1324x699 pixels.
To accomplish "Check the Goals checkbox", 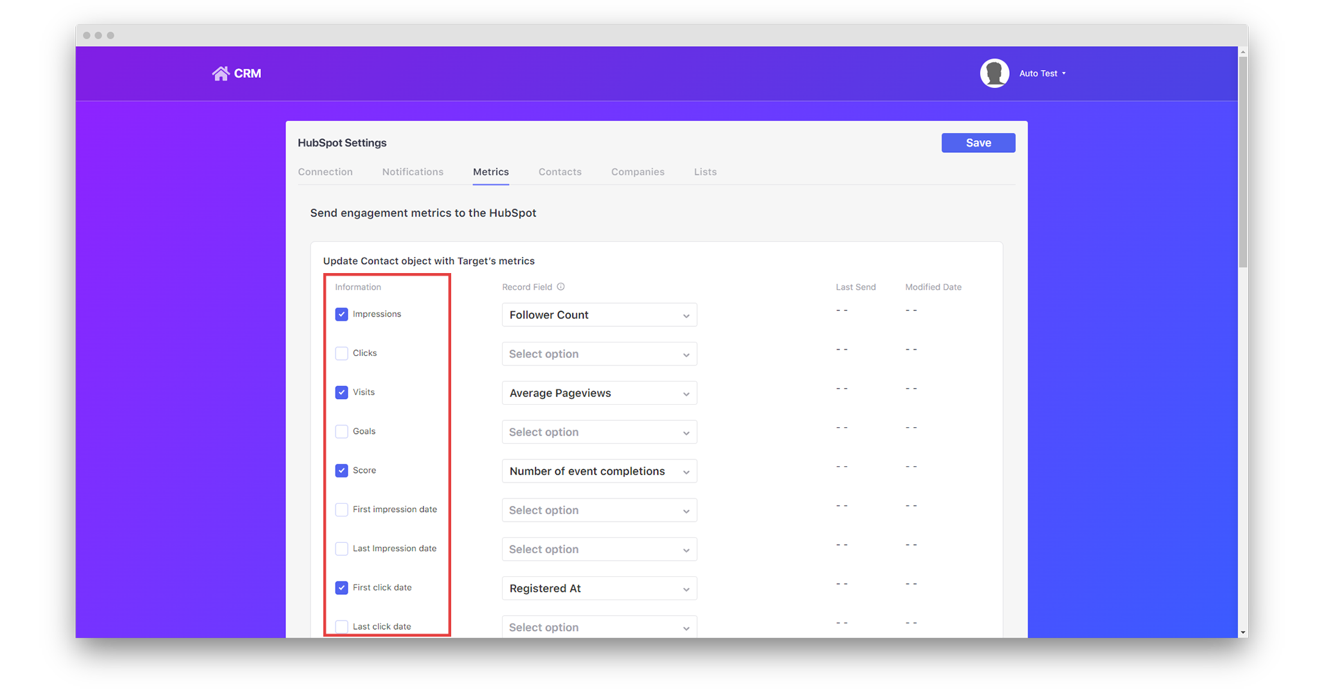I will 341,432.
